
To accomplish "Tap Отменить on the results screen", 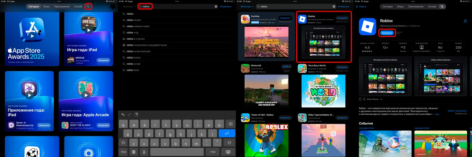I will click(x=344, y=7).
